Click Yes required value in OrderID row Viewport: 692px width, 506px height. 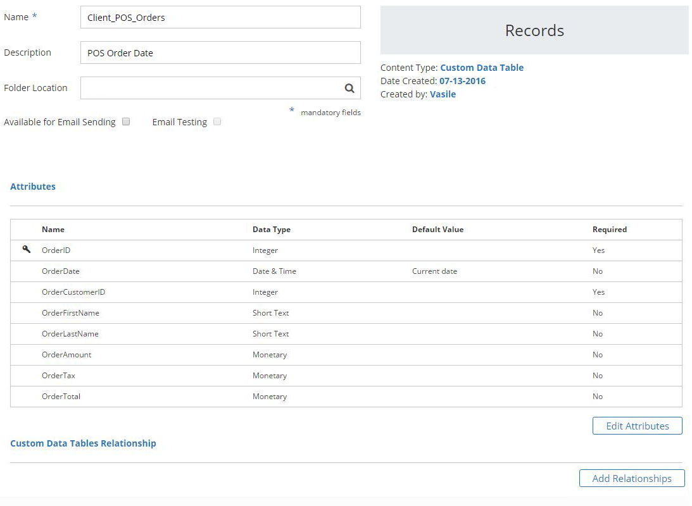point(598,250)
